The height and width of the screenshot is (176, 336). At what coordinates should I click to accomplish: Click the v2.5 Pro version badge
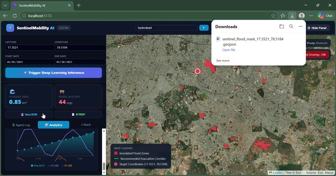(x=64, y=28)
